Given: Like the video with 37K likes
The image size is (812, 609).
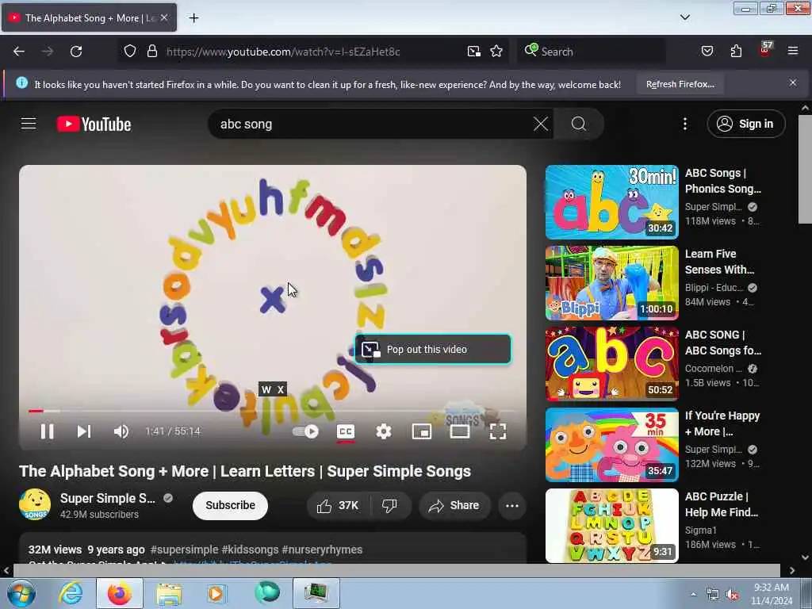Looking at the screenshot, I should click(338, 505).
